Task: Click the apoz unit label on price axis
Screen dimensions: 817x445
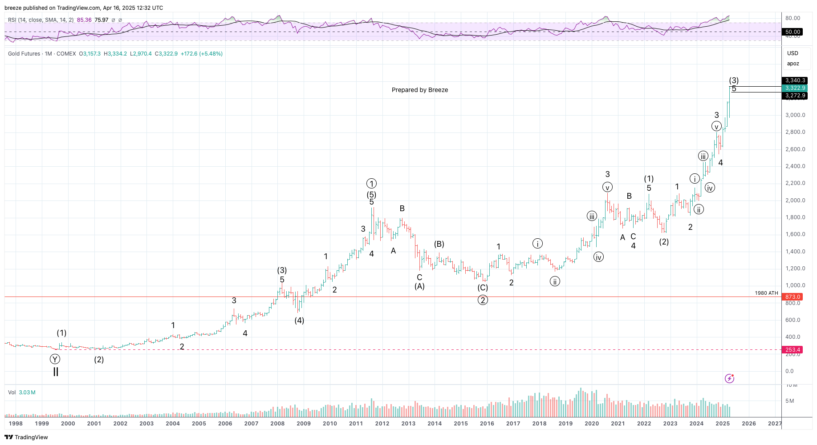Action: 793,64
